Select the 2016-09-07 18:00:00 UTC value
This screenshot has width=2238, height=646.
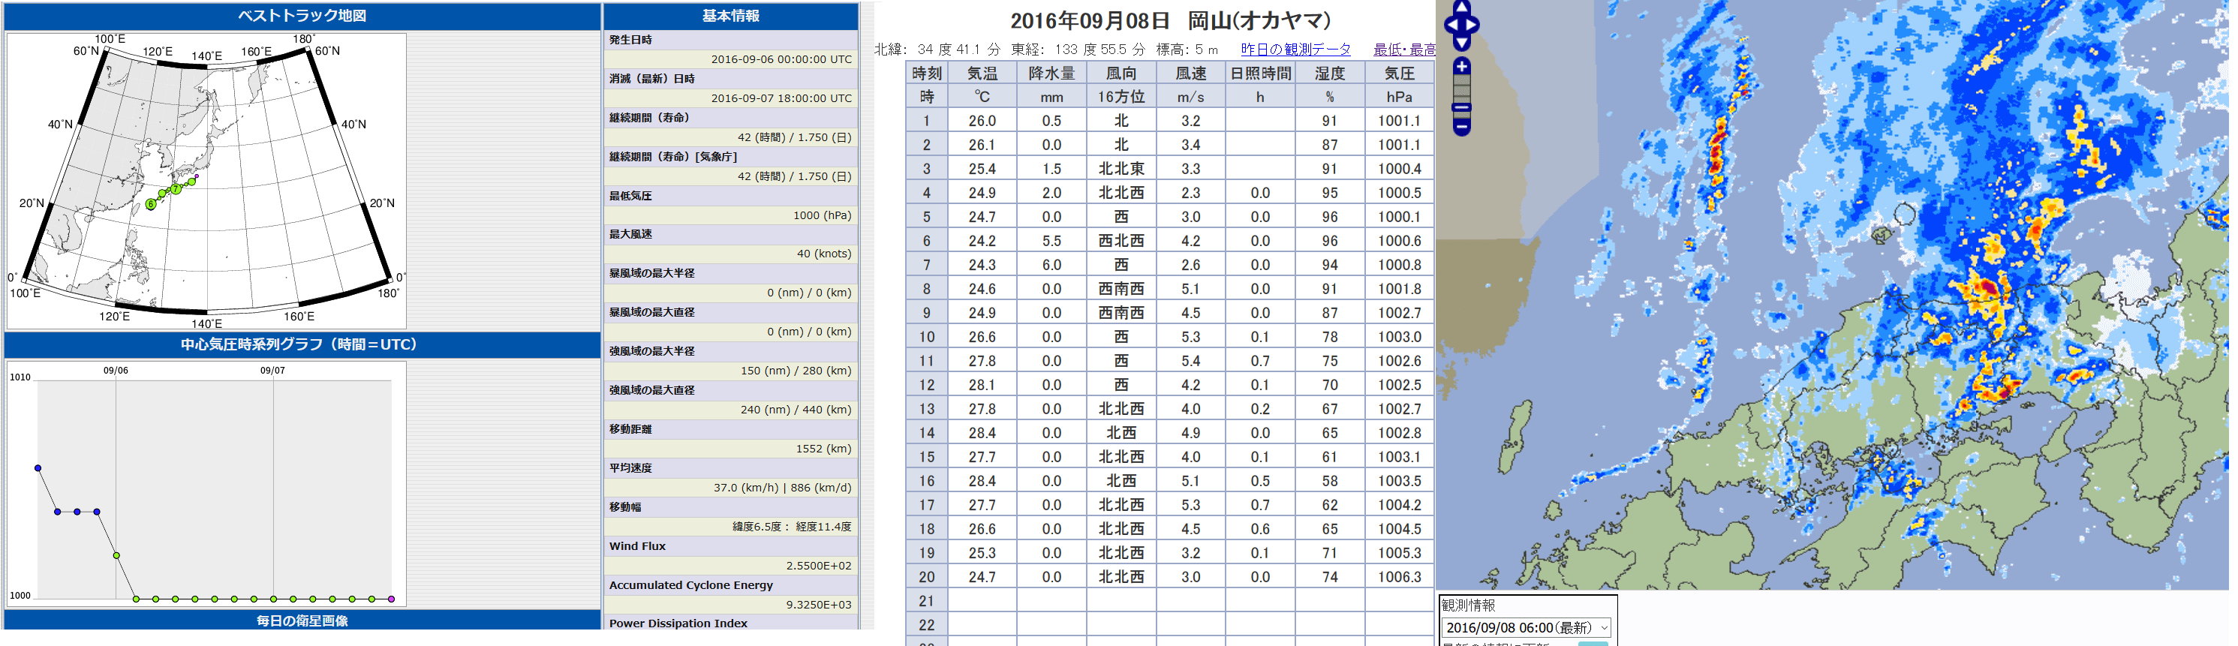[x=781, y=98]
